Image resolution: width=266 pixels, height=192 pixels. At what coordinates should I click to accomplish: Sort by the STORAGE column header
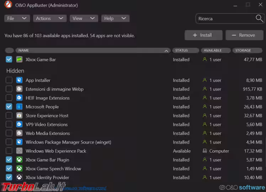(x=248, y=50)
